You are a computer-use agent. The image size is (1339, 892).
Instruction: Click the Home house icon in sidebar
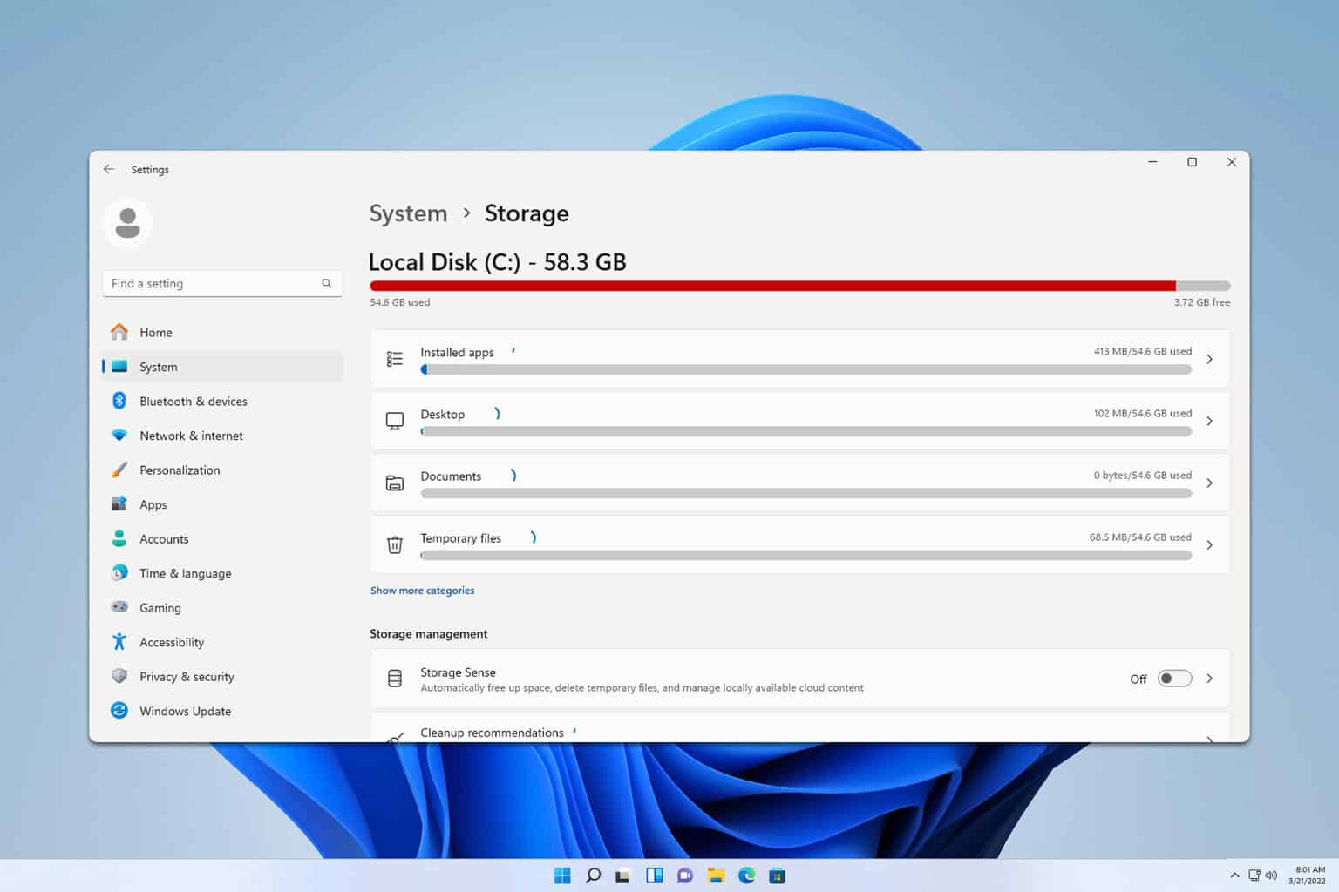119,332
